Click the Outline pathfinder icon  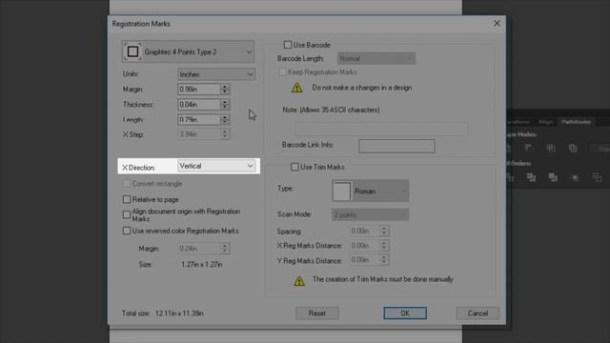(x=597, y=177)
